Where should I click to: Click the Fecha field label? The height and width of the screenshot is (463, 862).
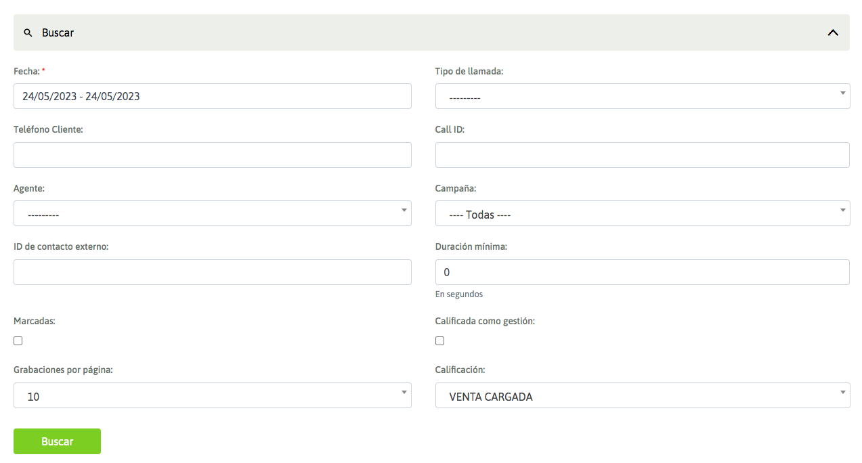[x=26, y=71]
